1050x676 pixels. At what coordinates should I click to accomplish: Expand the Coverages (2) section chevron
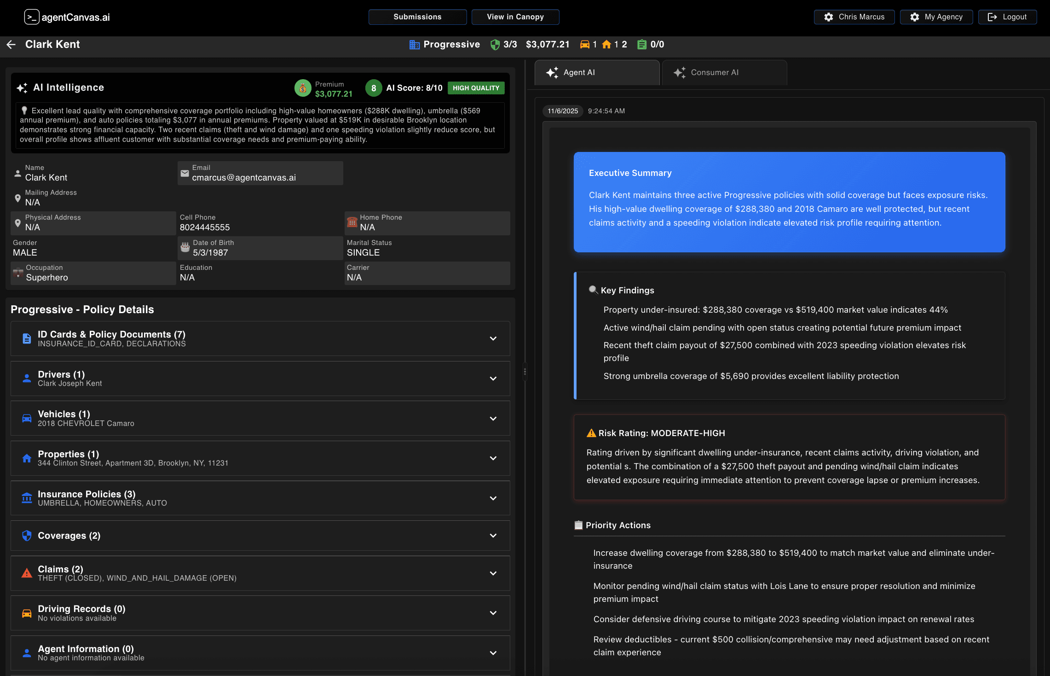pos(493,536)
